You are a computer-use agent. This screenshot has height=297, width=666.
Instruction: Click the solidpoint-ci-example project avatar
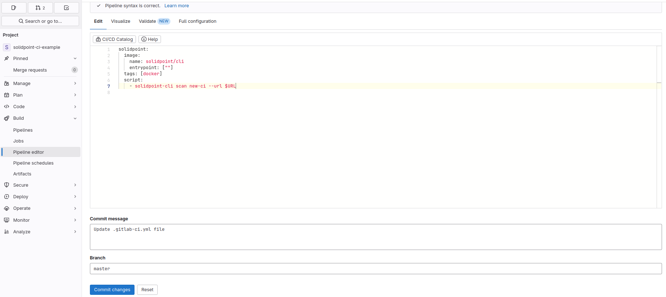pos(7,47)
